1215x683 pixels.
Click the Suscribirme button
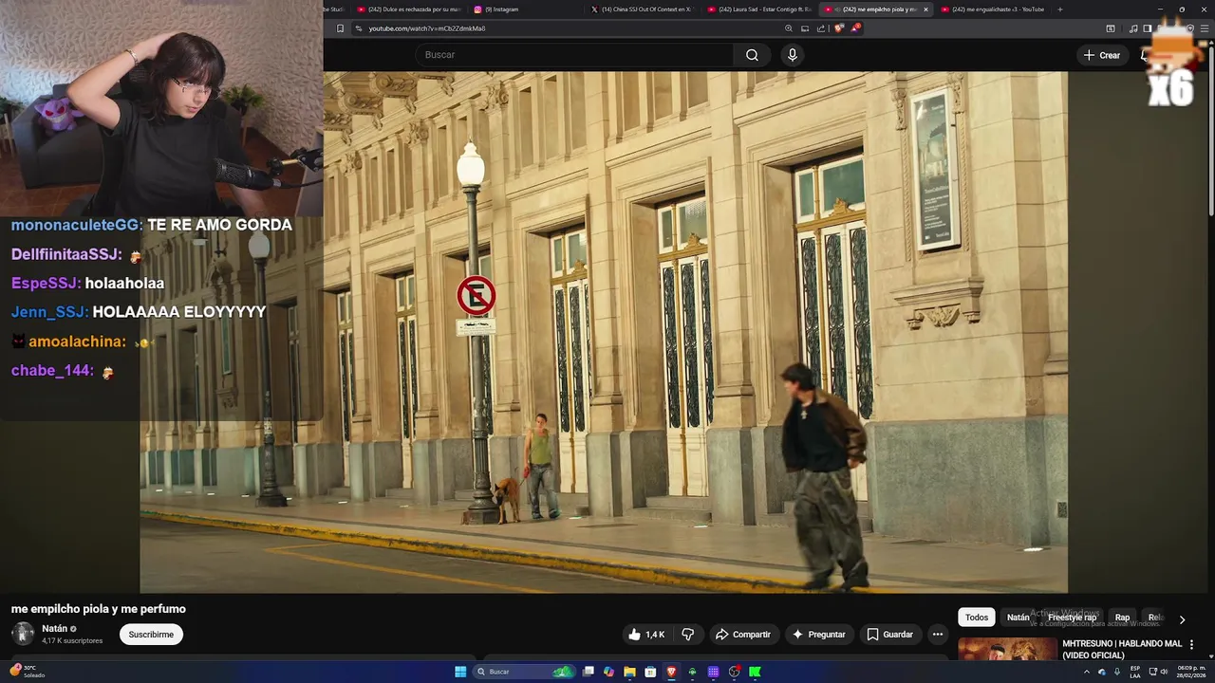pos(151,635)
